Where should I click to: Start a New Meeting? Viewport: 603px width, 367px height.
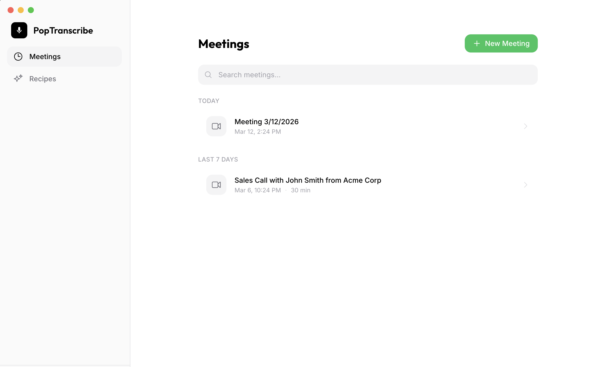click(501, 43)
